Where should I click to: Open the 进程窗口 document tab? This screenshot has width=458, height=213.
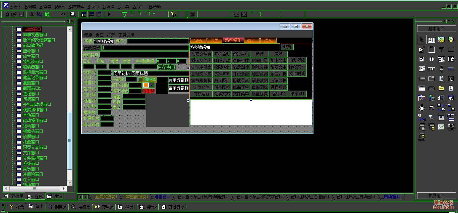(x=163, y=197)
